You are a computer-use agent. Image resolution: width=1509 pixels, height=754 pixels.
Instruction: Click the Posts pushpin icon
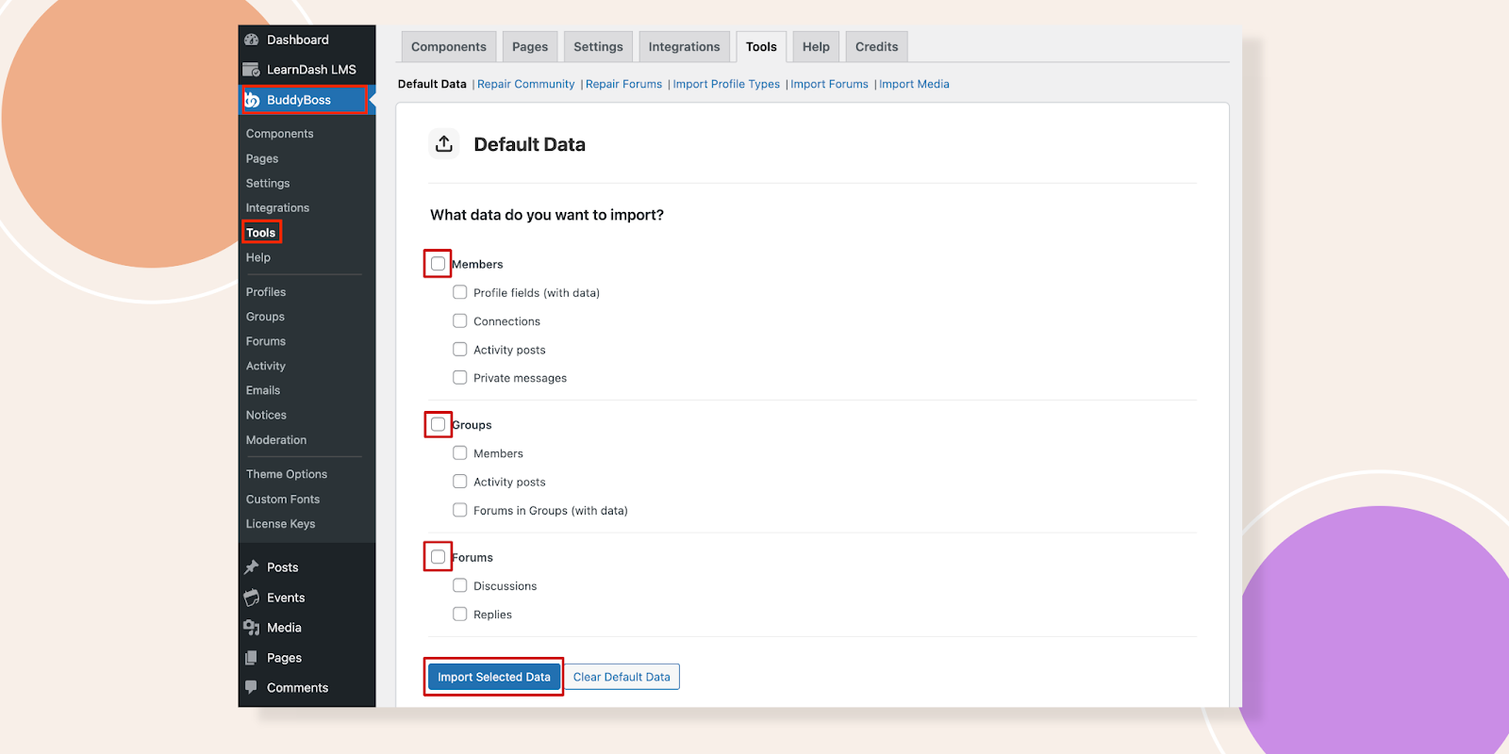coord(252,567)
